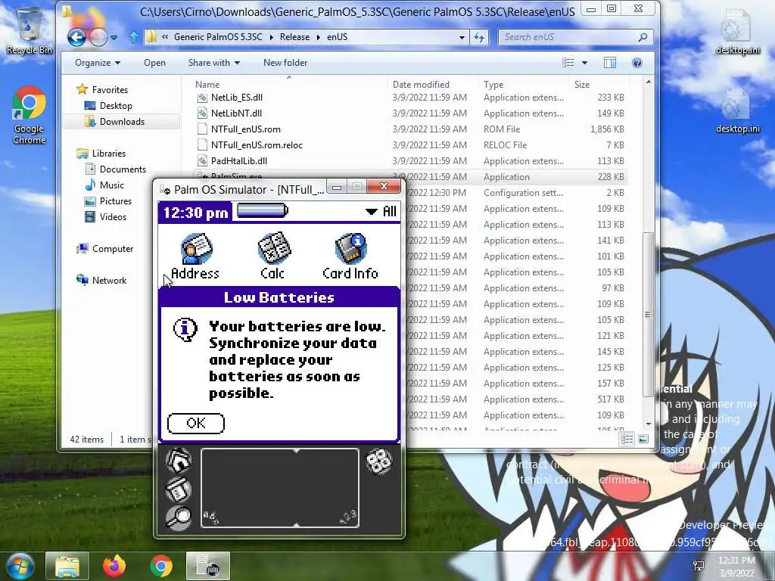
Task: Expand the address bar history dropdown
Action: (462, 37)
